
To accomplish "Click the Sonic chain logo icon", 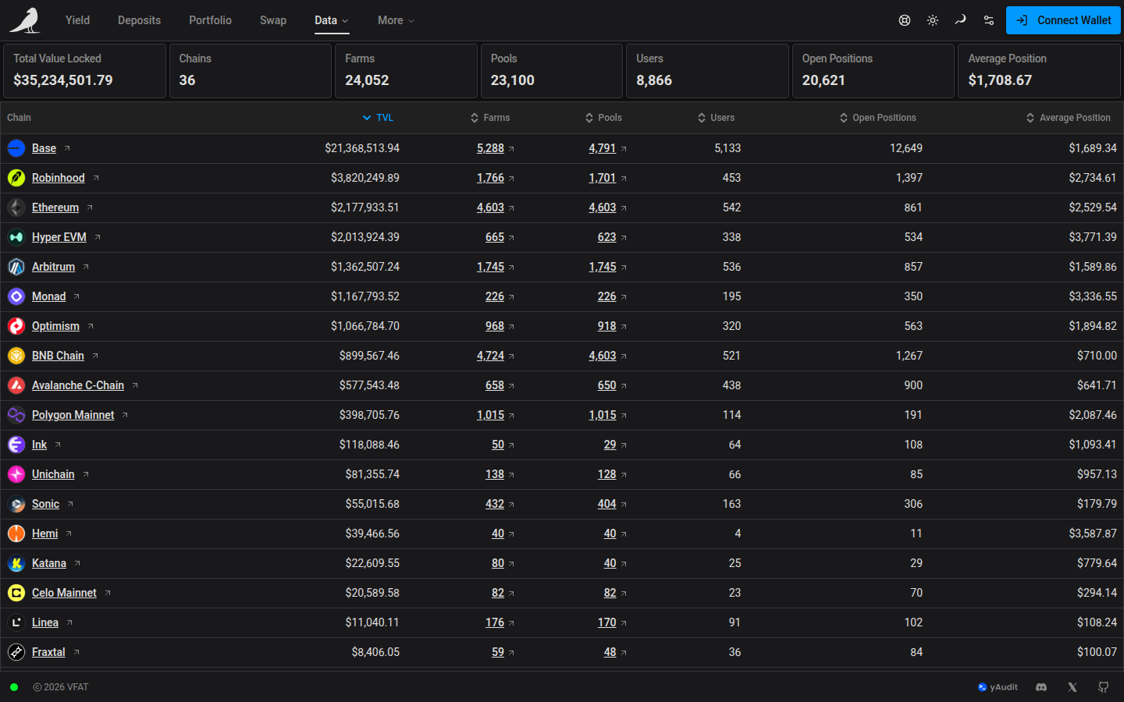I will click(x=16, y=504).
